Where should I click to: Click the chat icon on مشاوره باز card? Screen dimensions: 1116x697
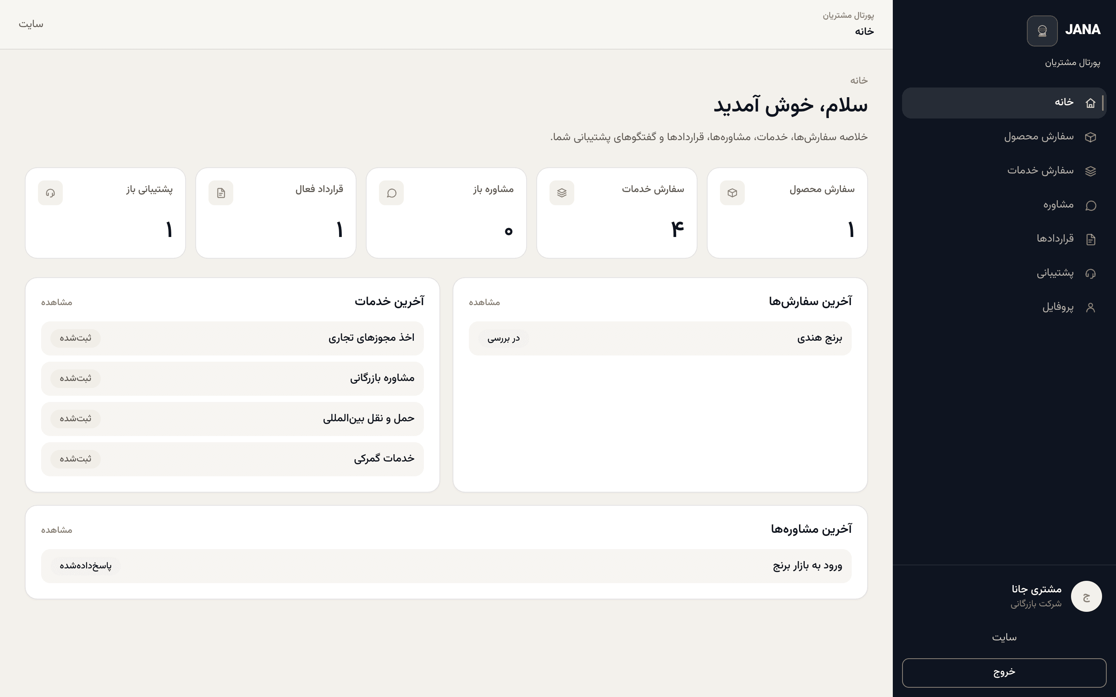[391, 193]
